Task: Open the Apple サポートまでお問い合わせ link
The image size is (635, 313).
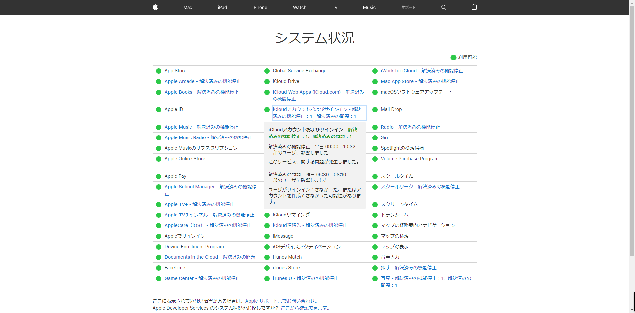Action: pos(280,301)
